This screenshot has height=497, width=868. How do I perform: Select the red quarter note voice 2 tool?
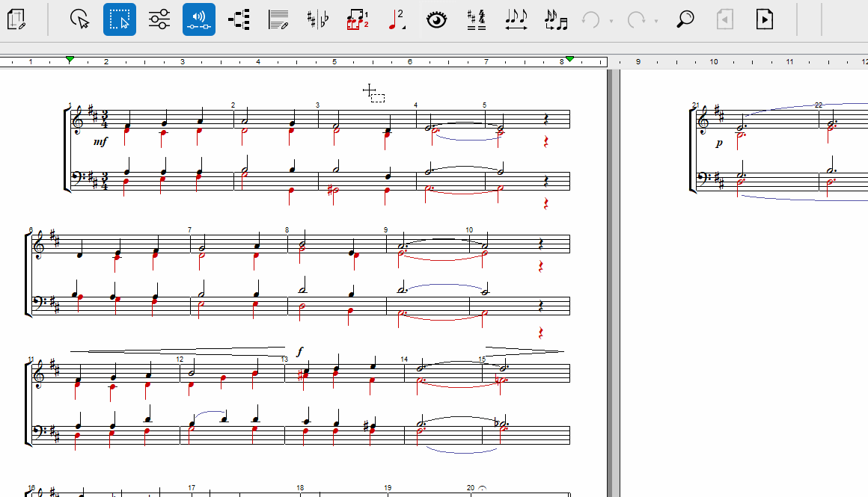397,19
